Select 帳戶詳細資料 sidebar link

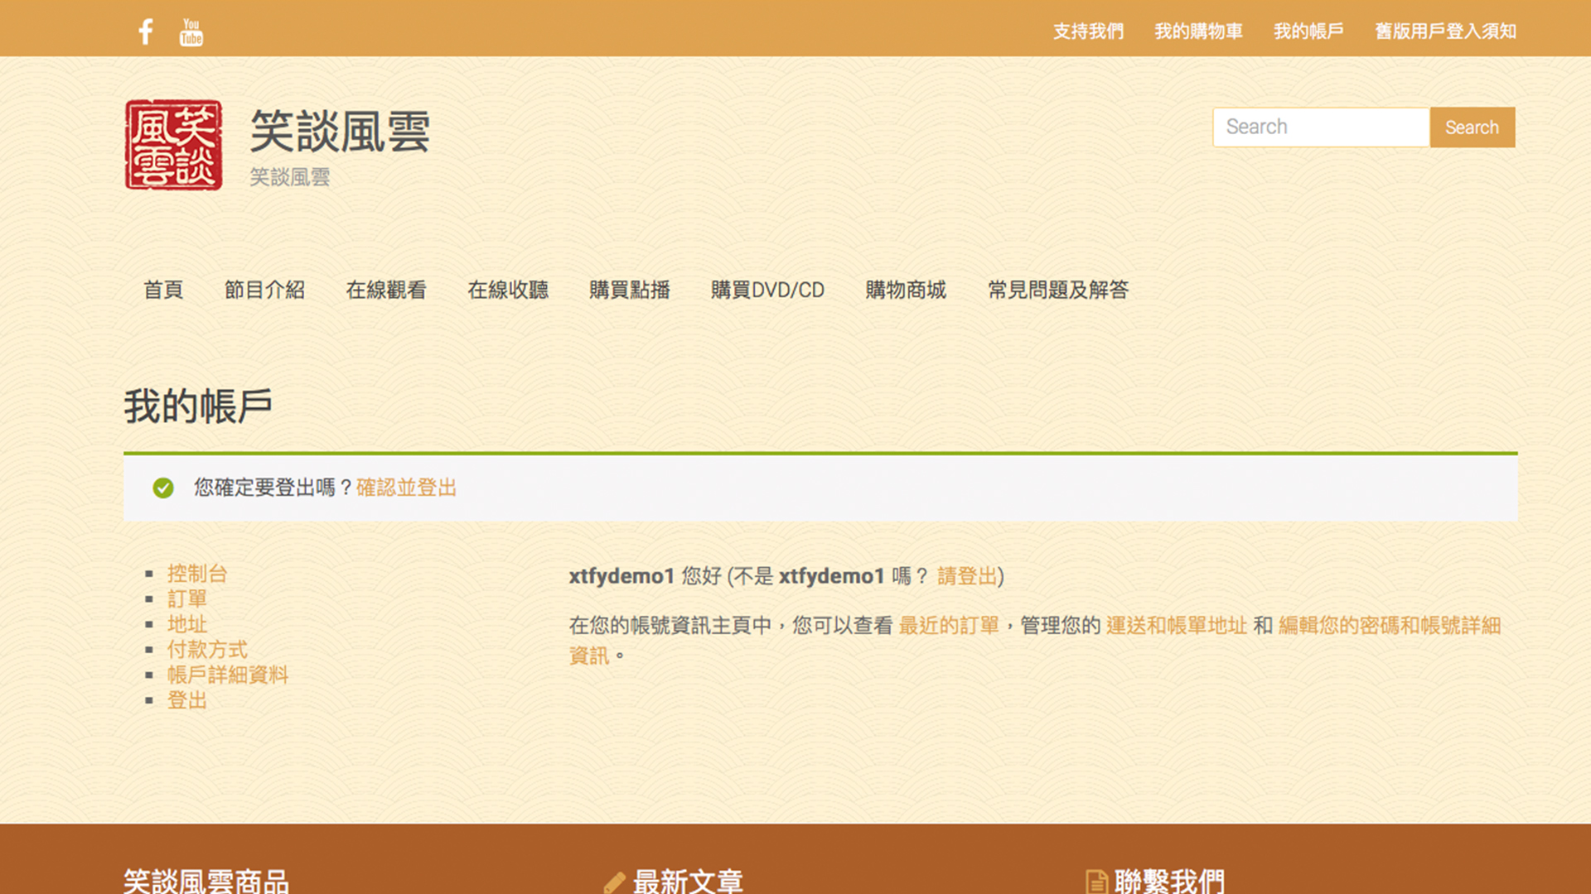[x=228, y=675]
